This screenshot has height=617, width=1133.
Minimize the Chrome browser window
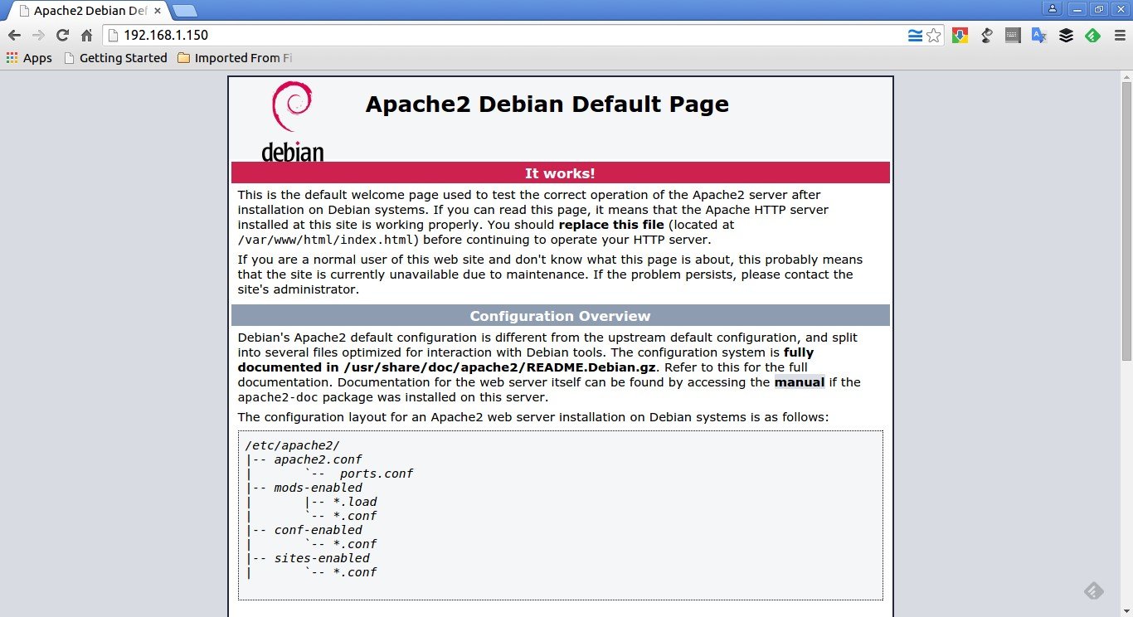(1077, 9)
